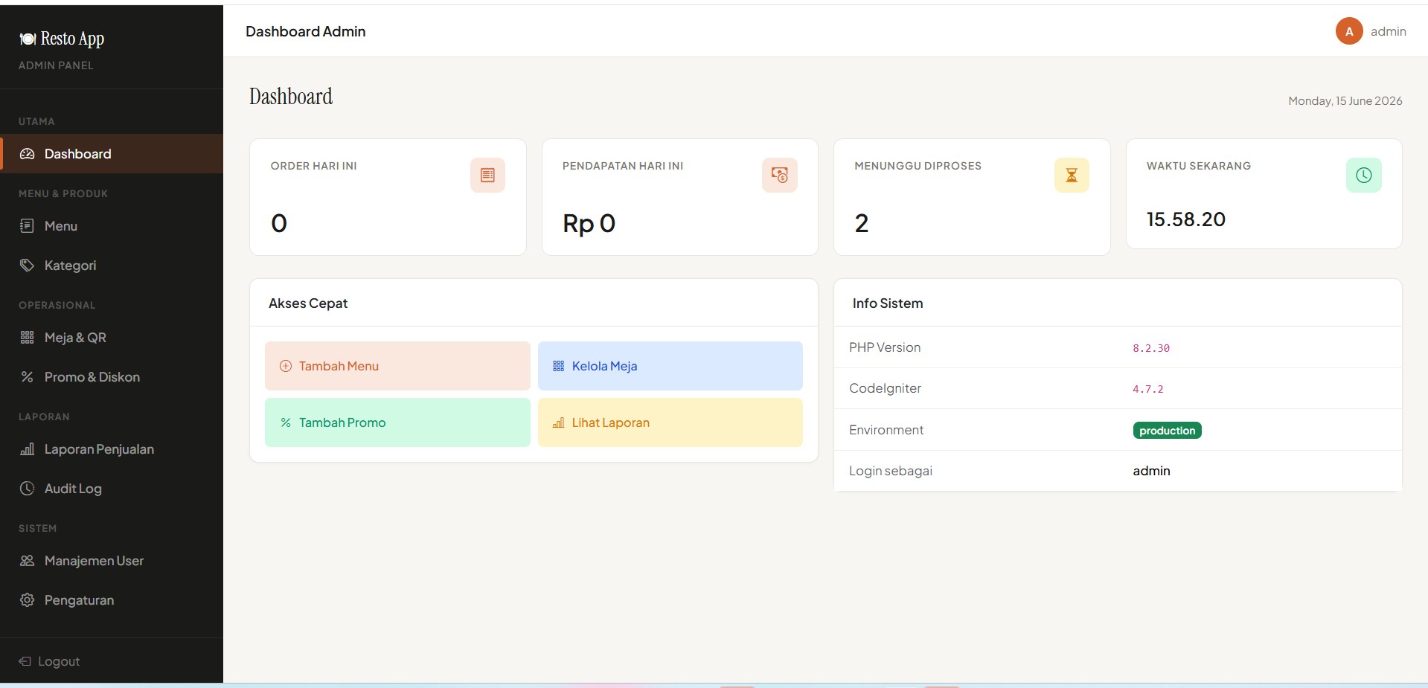The image size is (1428, 688).
Task: Select Promo & Diskon in sidebar
Action: pyautogui.click(x=112, y=377)
